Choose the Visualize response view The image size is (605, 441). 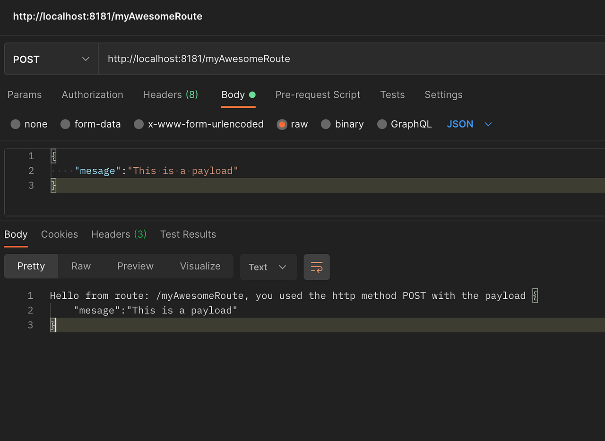pos(200,266)
